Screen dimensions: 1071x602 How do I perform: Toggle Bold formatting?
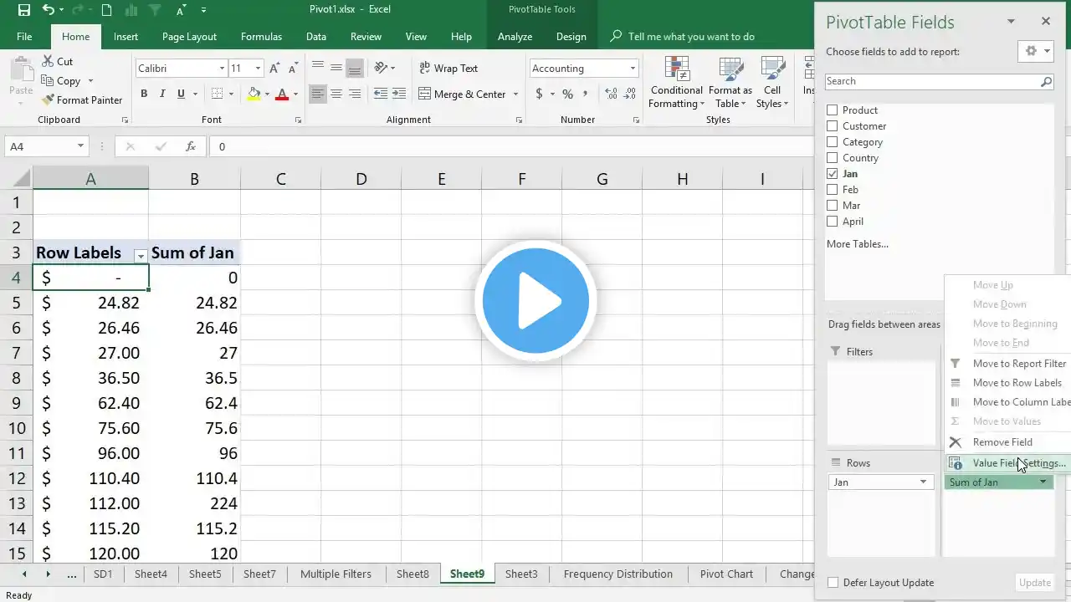click(144, 94)
